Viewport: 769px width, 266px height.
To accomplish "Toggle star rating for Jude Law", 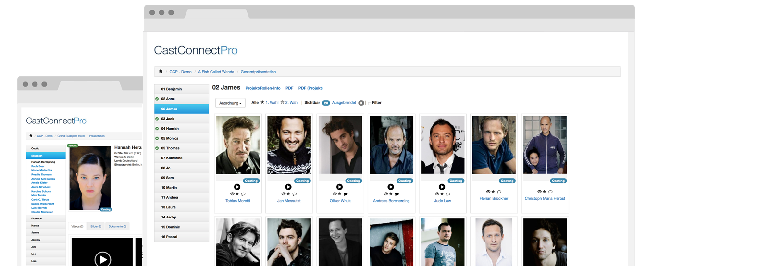I will pos(442,194).
